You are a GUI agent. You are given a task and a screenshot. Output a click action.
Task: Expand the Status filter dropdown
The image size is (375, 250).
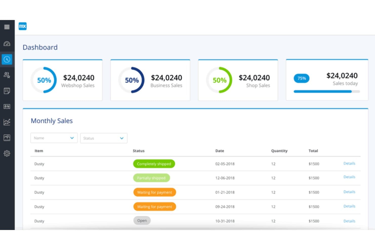(104, 138)
